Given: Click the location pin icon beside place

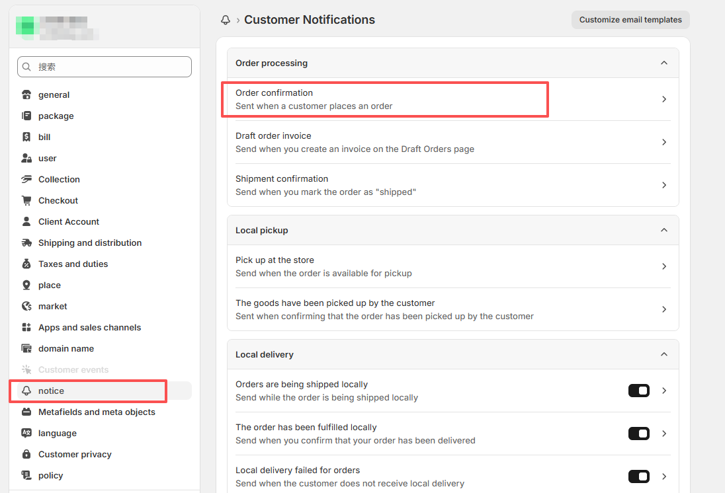Looking at the screenshot, I should pyautogui.click(x=26, y=285).
